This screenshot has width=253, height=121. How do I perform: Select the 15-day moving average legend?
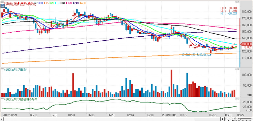[46, 3]
